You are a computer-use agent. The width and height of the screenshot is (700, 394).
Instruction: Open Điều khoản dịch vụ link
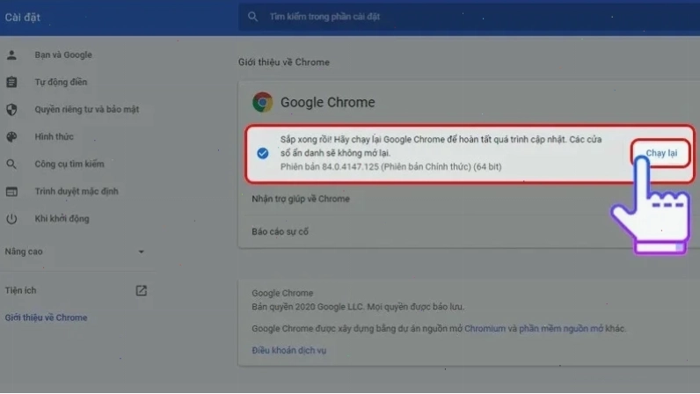(x=288, y=350)
